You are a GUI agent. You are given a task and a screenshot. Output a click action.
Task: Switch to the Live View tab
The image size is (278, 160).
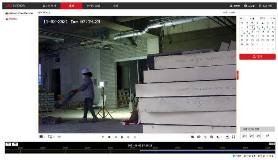click(x=49, y=6)
